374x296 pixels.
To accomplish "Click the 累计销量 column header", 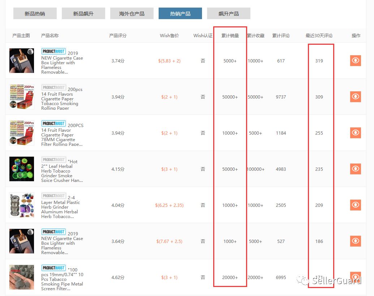I will [x=230, y=35].
